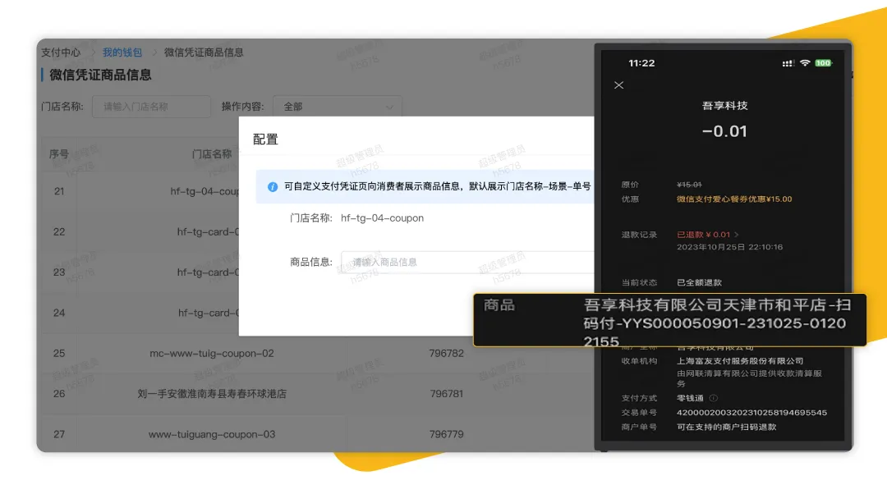The height and width of the screenshot is (485, 887).
Task: Select store 刘一手安徽淮南寿县寿春环球港店
Action: point(212,393)
